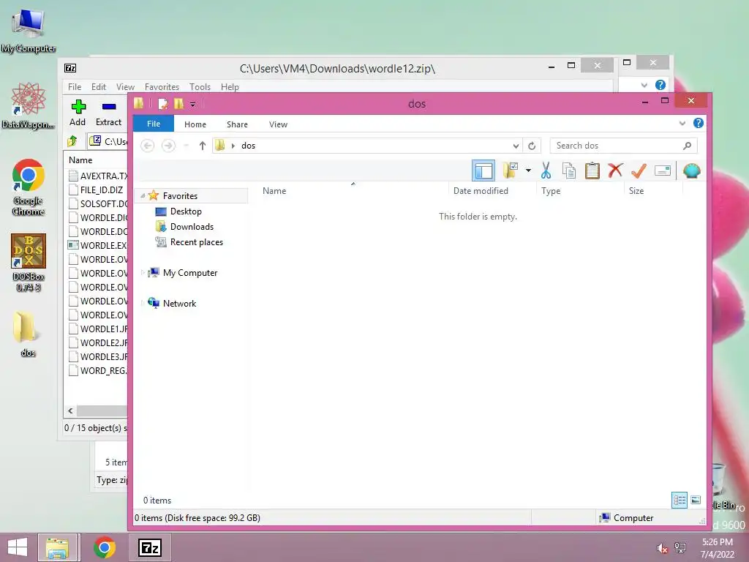
Task: Click the Rename card icon in toolbar
Action: point(663,171)
